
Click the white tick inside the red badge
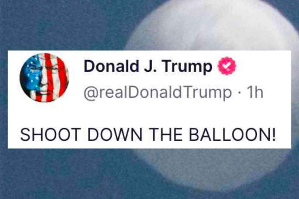click(x=227, y=66)
